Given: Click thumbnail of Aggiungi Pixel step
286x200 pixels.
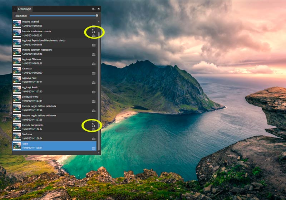Looking at the screenshot, I should 17,80.
